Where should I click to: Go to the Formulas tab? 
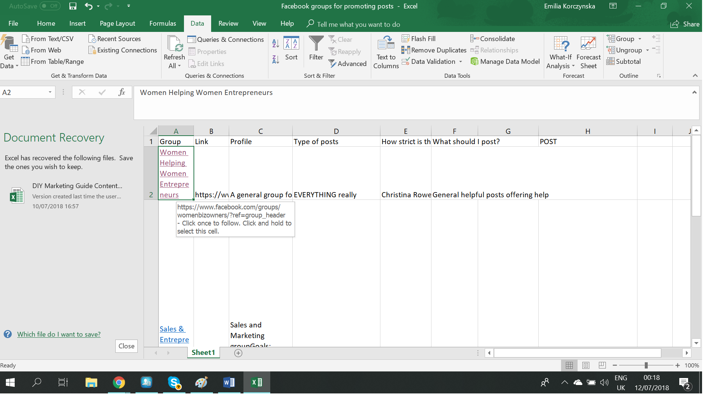point(163,24)
